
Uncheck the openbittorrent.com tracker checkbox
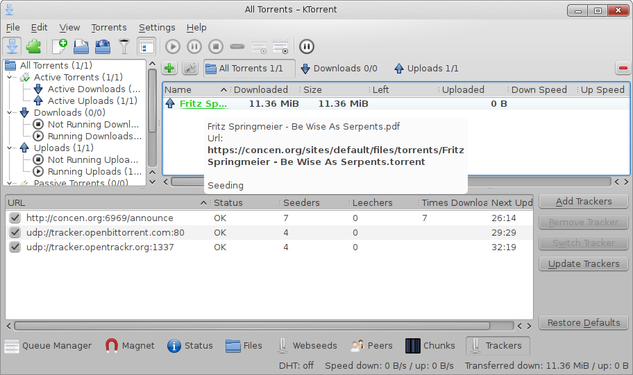click(x=15, y=233)
